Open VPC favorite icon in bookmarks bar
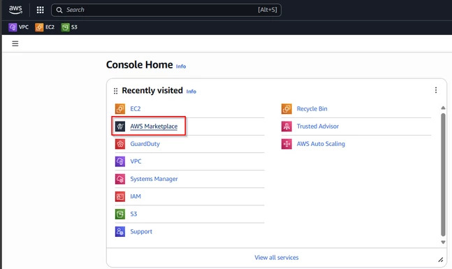Viewport: 452px width, 269px height. click(13, 27)
